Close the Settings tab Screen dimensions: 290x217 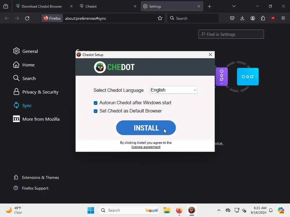tap(199, 6)
